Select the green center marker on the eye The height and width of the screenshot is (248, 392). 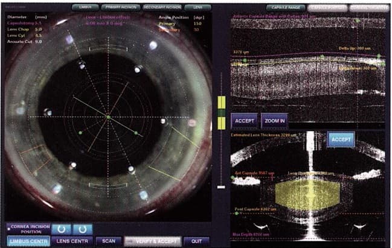pyautogui.click(x=108, y=116)
